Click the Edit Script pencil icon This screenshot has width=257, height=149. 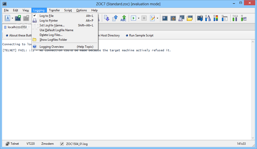pyautogui.click(x=152, y=18)
